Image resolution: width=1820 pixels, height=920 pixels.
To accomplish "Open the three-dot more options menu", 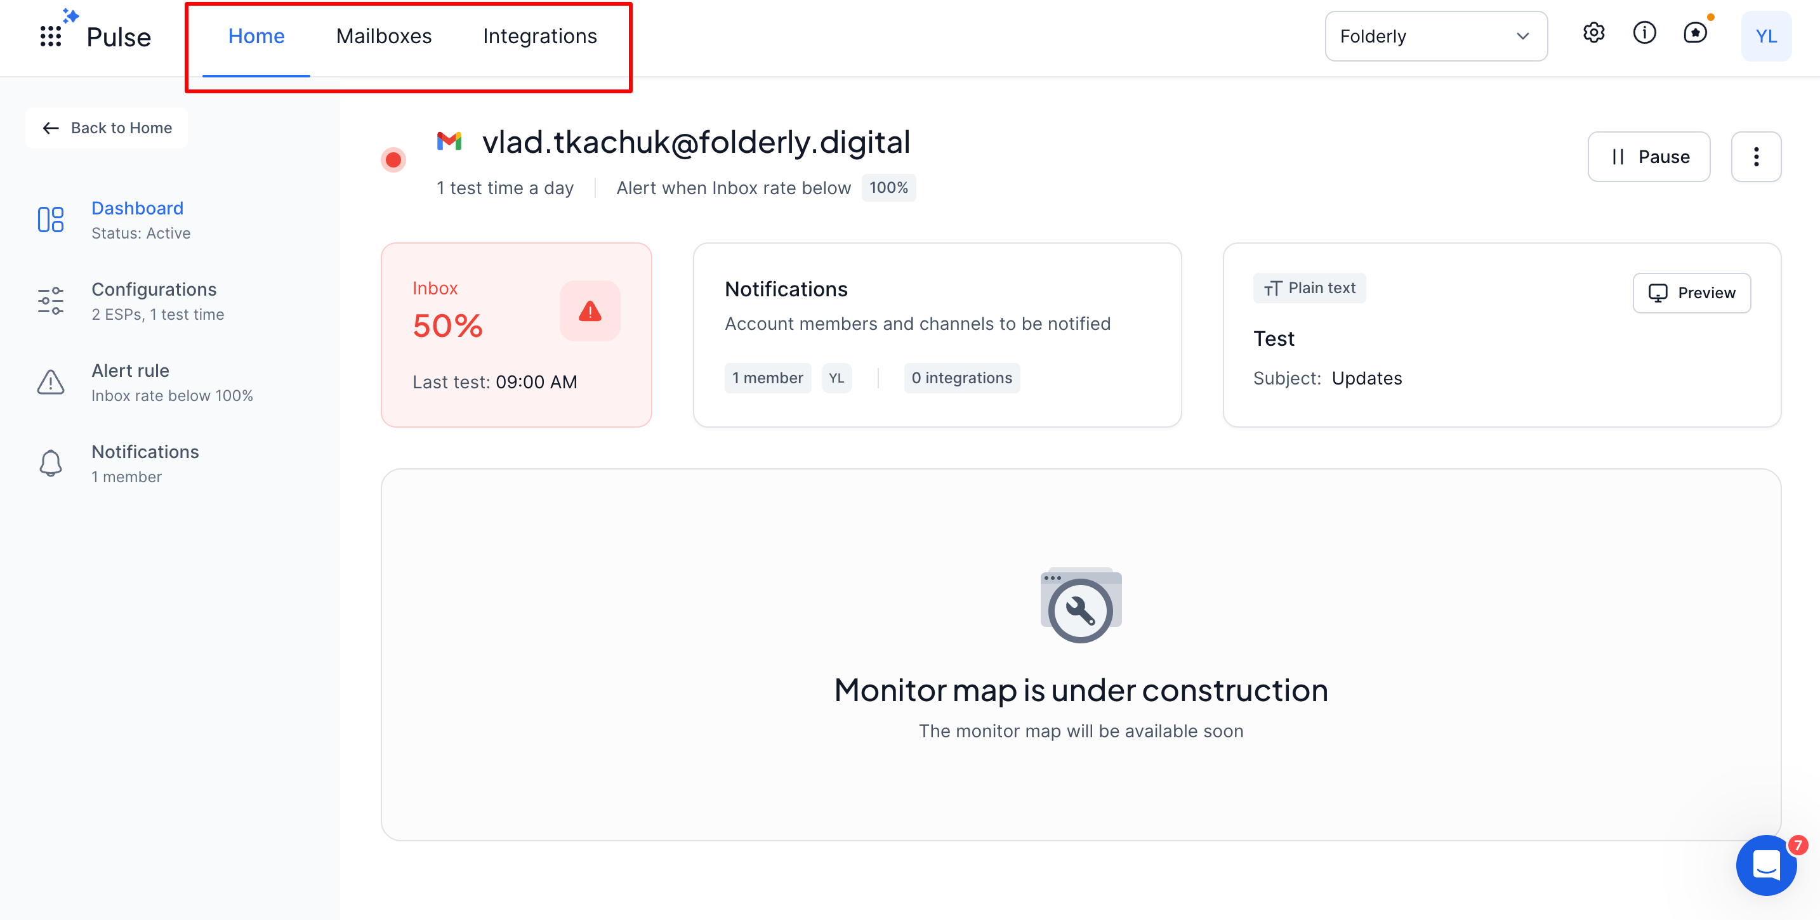I will 1756,157.
